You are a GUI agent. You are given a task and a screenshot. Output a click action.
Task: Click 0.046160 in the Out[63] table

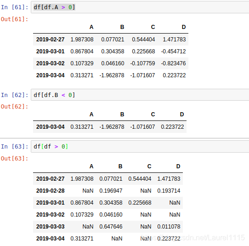(x=111, y=215)
